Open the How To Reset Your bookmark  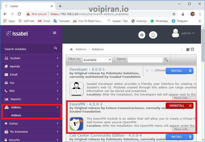88,21
